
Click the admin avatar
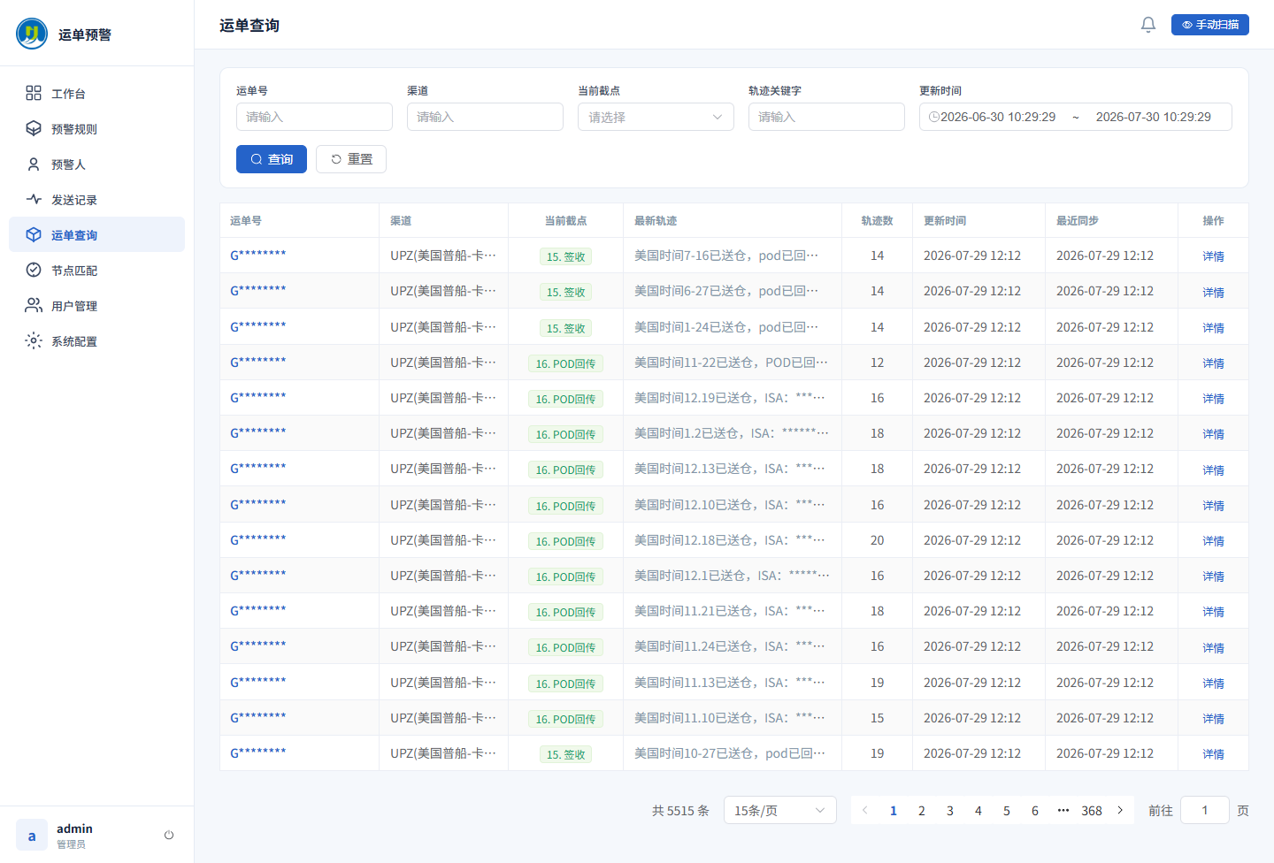[32, 835]
